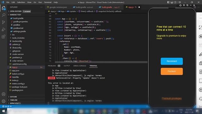Open package-lock.json in the file tree
The height and width of the screenshot is (114, 202).
coord(20,87)
